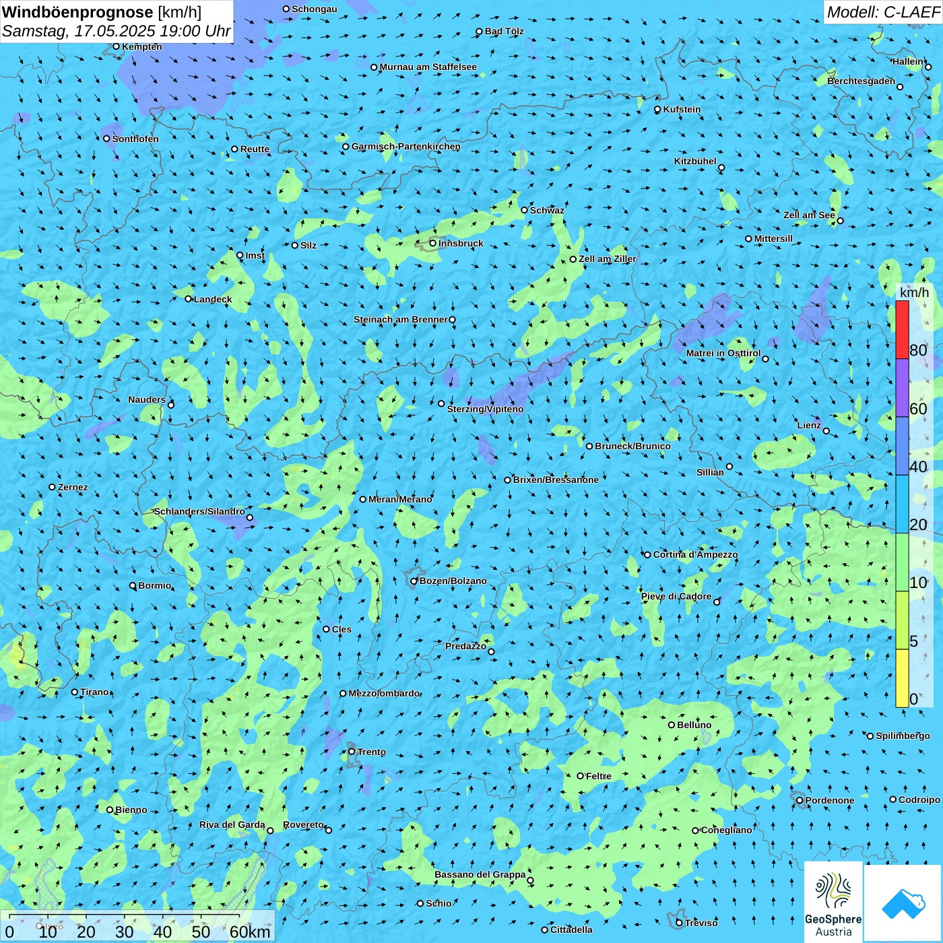
Task: Click the Pieve di Cadore label
Action: (676, 596)
